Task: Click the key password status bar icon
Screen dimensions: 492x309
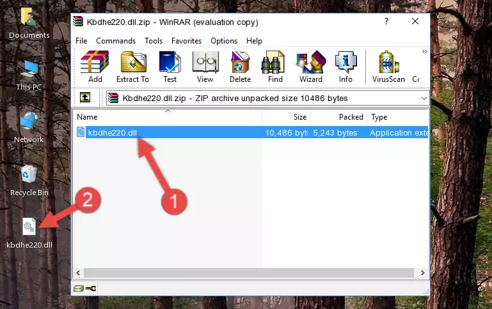Action: click(91, 289)
